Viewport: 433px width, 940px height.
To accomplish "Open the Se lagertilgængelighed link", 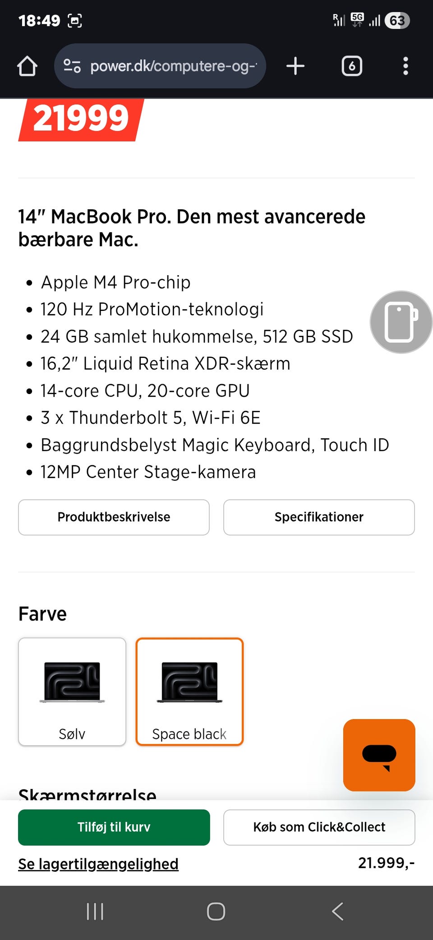I will pyautogui.click(x=98, y=864).
